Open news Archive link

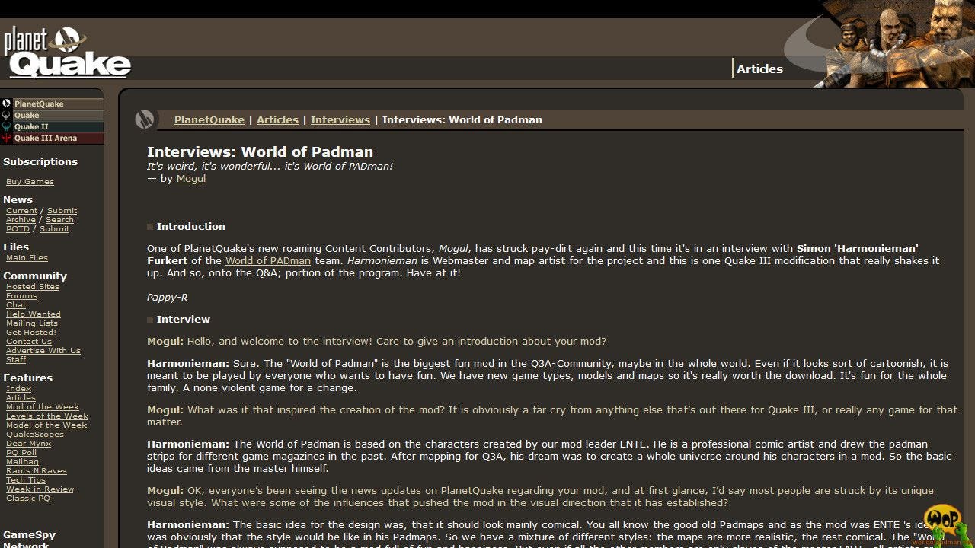(21, 219)
